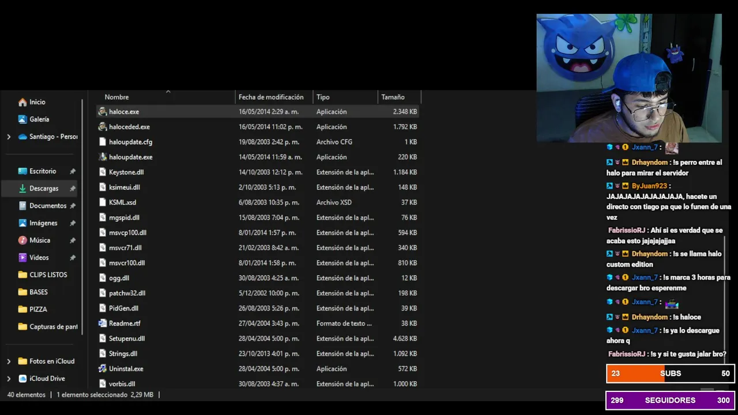
Task: Select the msvcp100.dll file icon
Action: click(103, 233)
